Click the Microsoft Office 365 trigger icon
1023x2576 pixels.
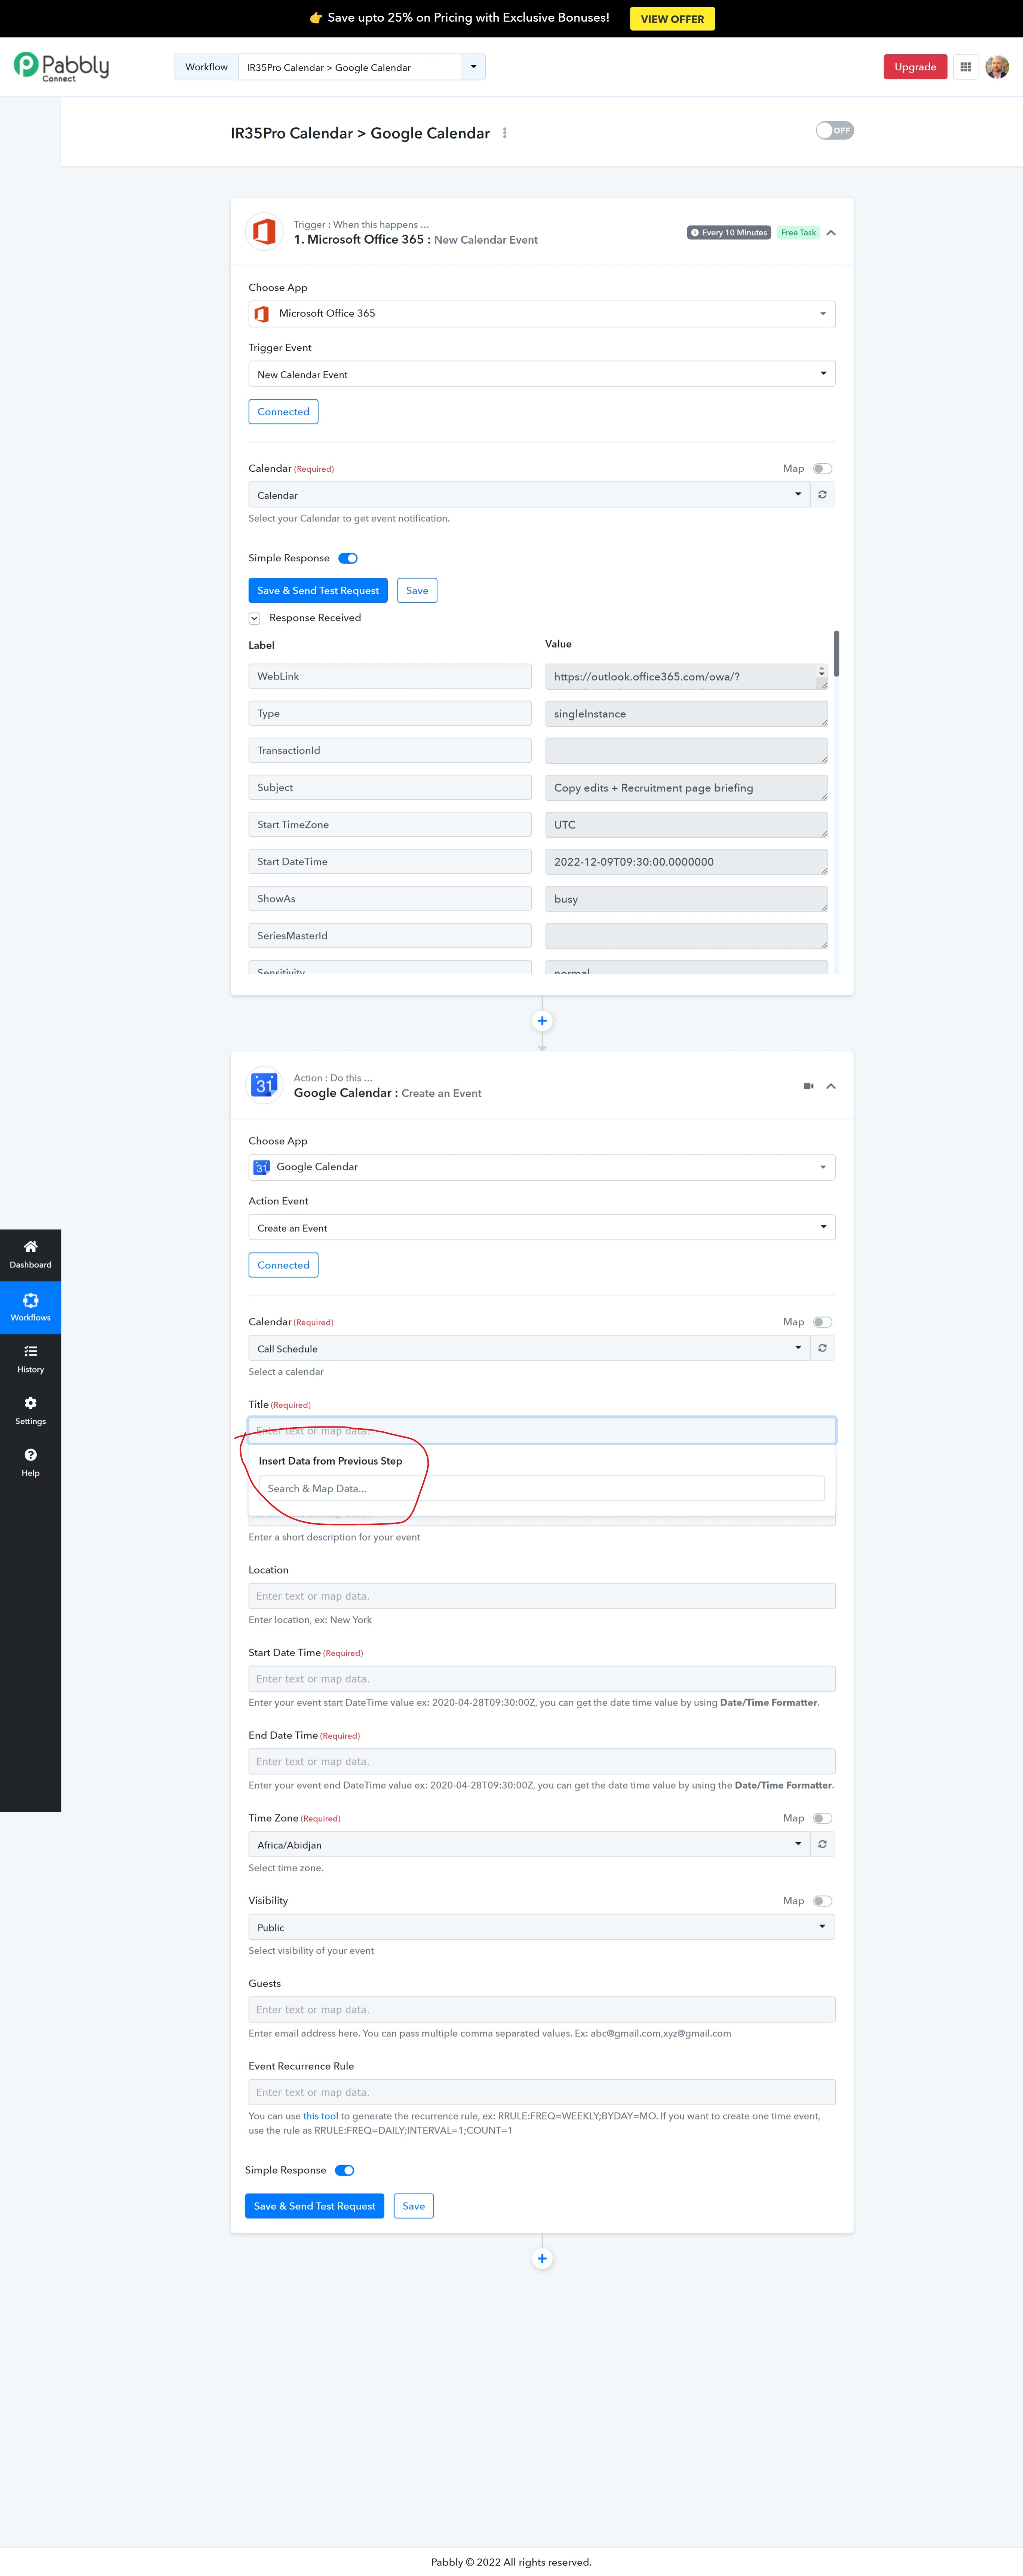[264, 232]
